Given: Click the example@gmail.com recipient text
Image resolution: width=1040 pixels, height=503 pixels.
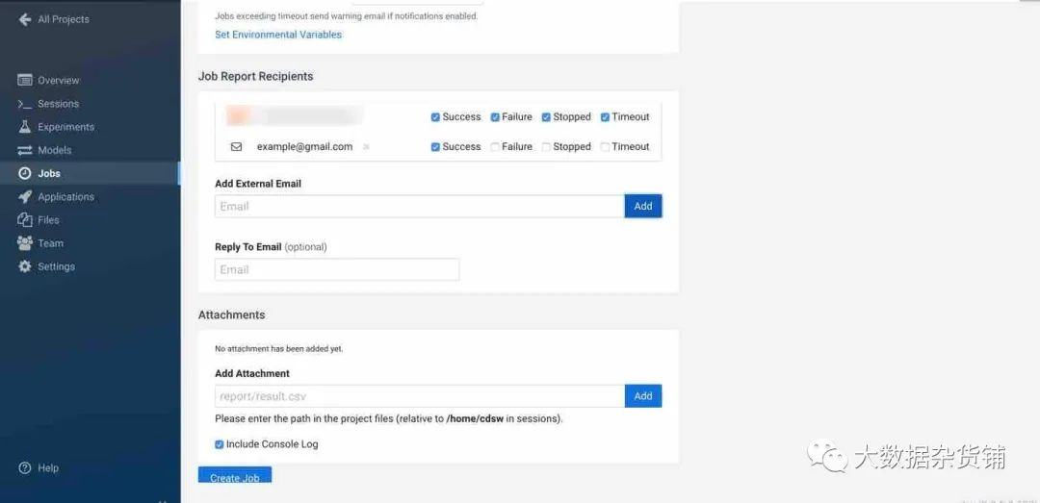Looking at the screenshot, I should pyautogui.click(x=304, y=147).
